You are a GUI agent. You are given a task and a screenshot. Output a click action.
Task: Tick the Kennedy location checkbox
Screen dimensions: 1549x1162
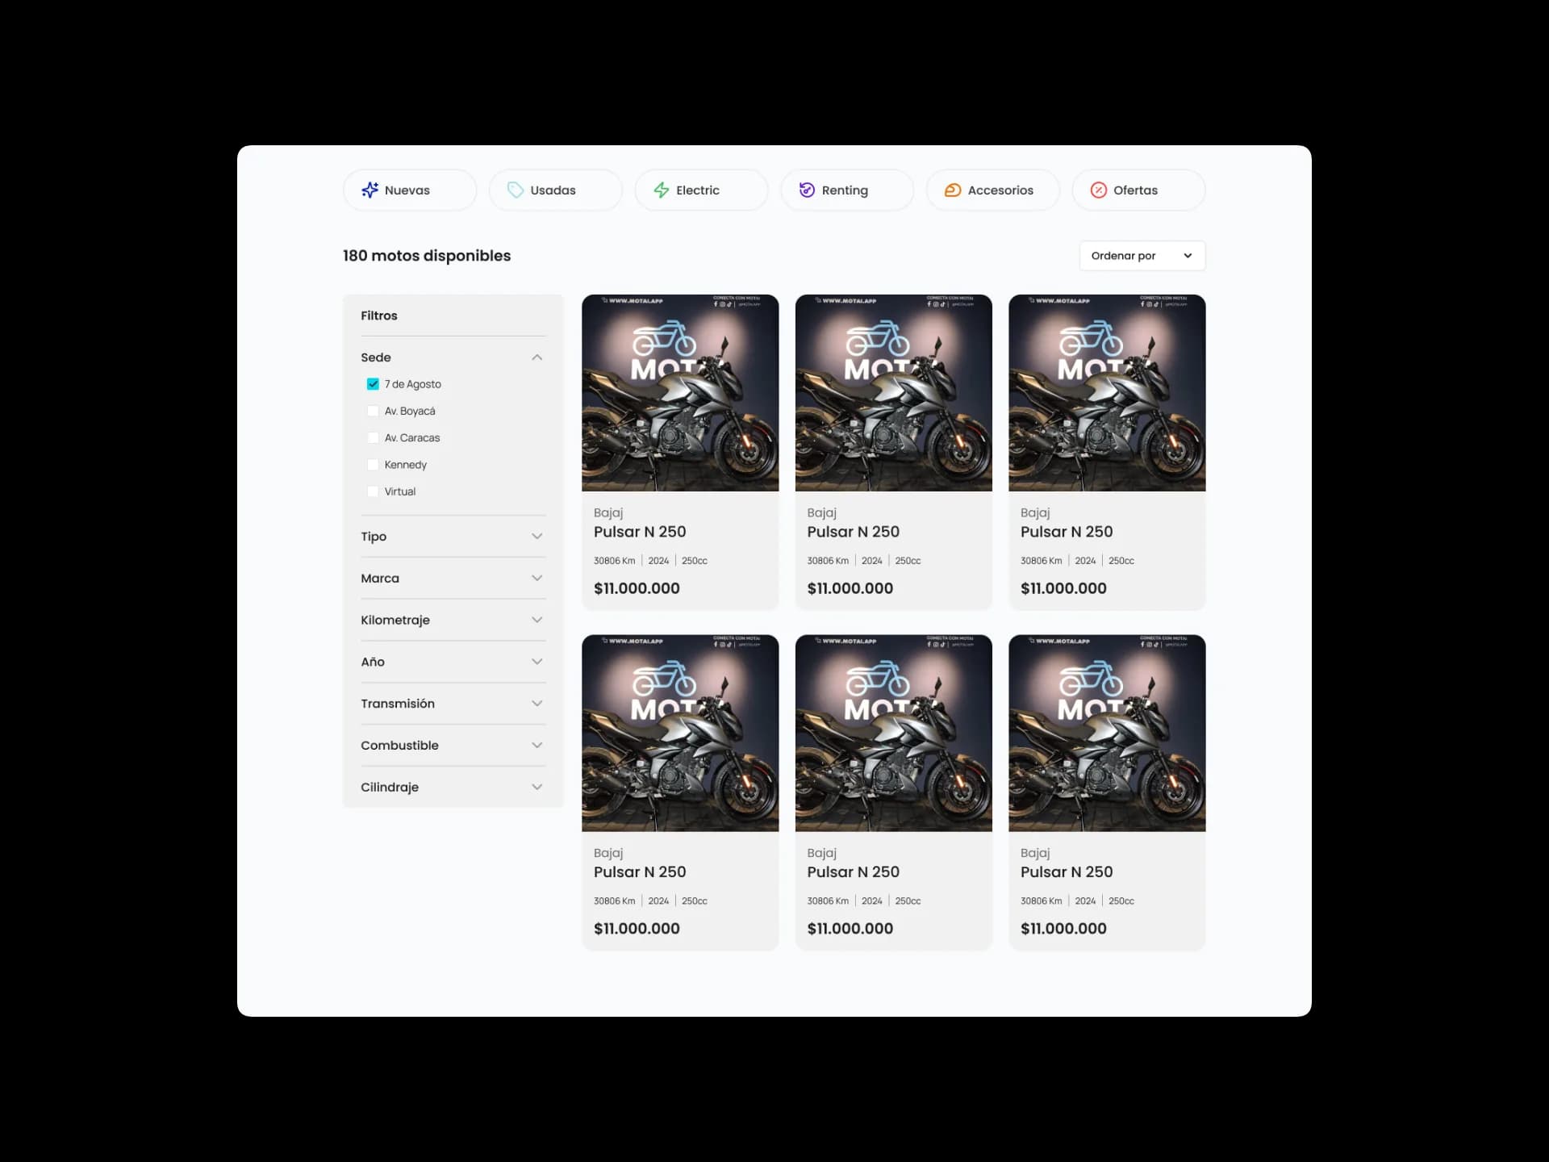pos(373,465)
